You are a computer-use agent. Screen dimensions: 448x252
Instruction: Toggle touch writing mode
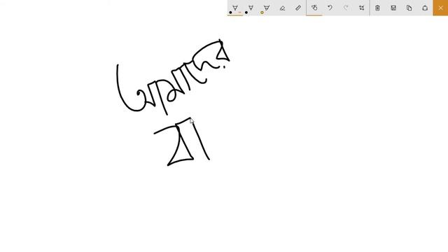314,8
